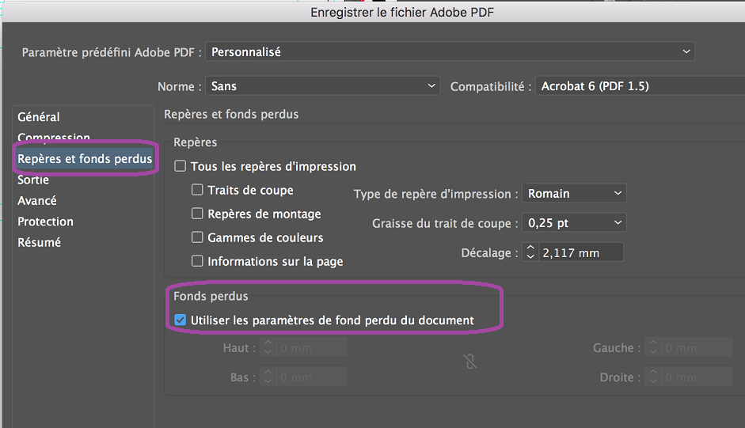Open the Paramètre prédéfini Adobe PDF dropdown
This screenshot has height=428, width=745.
[x=450, y=52]
